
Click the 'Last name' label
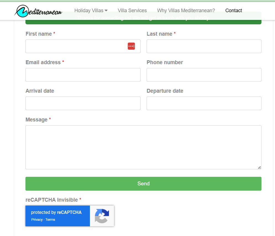(159, 34)
